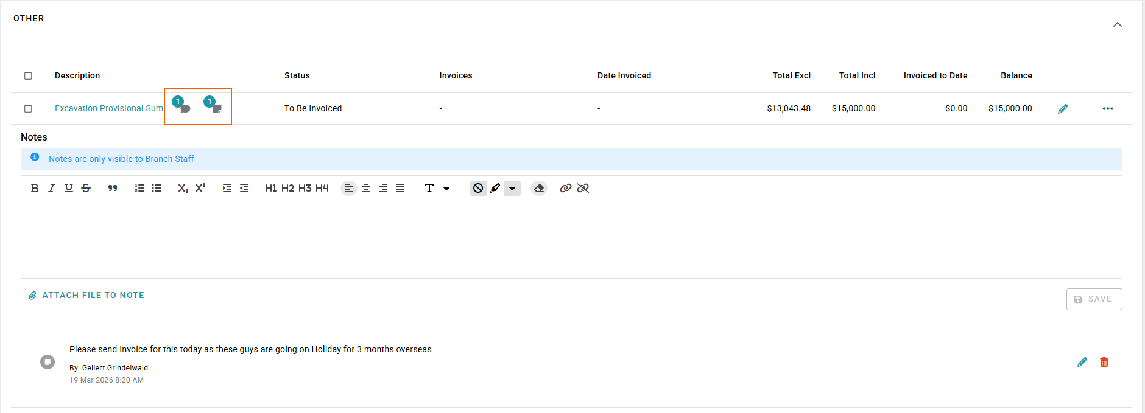Remove the hyperlink
The width and height of the screenshot is (1145, 413).
tap(583, 188)
